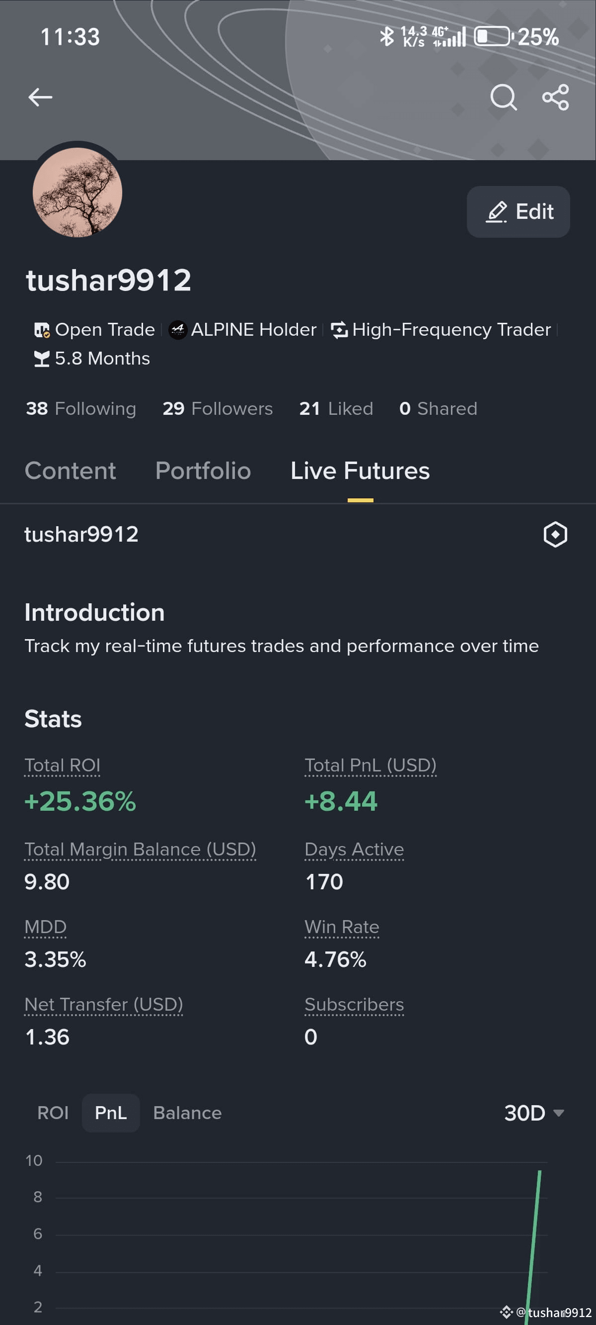Switch to the Portfolio tab
The width and height of the screenshot is (596, 1325).
(x=203, y=471)
